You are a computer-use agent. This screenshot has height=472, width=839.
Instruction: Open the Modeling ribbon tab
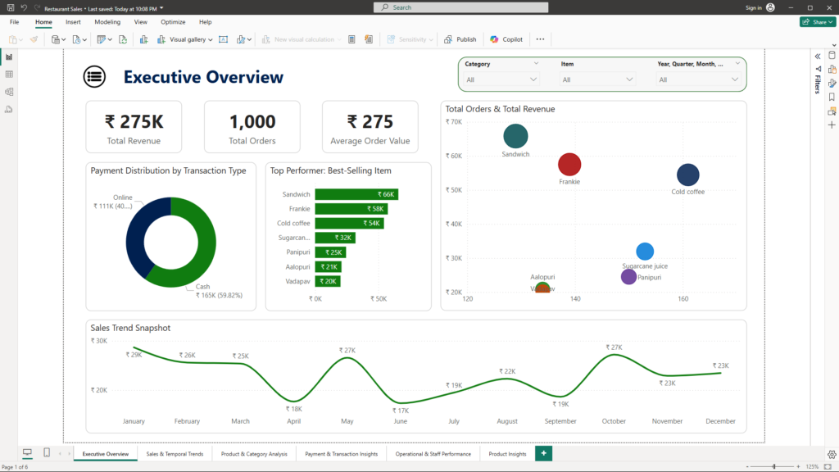(107, 22)
